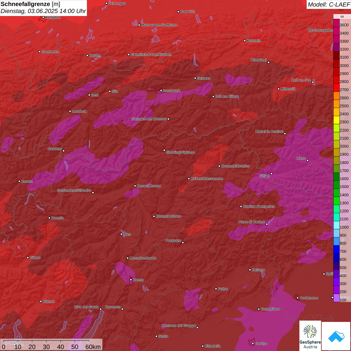Image resolution: width=351 pixels, height=351 pixels.
Task: Click the Modell: C-LAEF label
Action: pyautogui.click(x=328, y=4)
